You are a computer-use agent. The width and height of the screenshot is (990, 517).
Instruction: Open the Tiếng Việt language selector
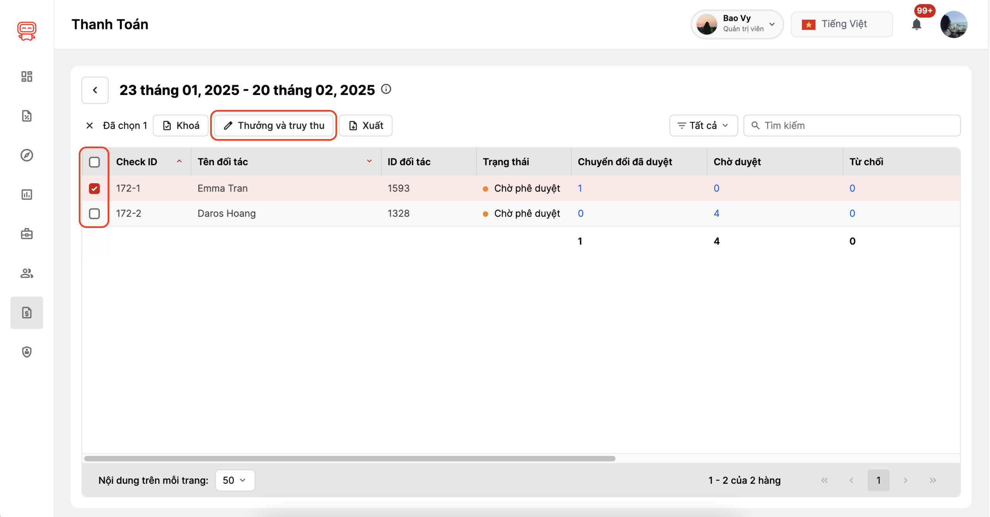pos(841,24)
